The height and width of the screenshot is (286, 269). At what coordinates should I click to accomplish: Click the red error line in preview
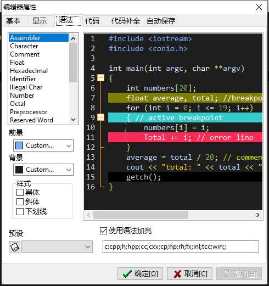(185, 137)
